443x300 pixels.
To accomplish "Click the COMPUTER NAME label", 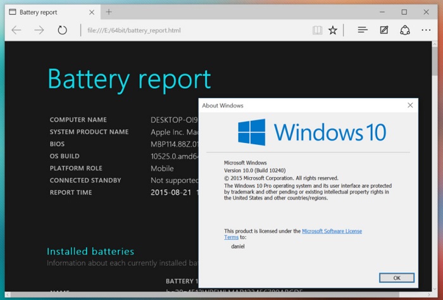I will click(78, 120).
